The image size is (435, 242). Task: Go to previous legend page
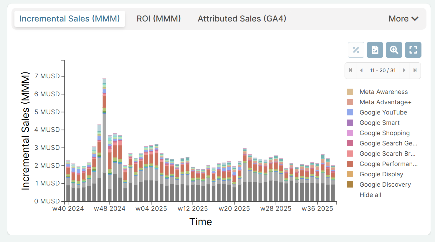361,70
